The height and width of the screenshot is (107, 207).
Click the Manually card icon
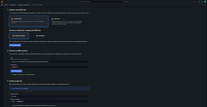pos(53,19)
